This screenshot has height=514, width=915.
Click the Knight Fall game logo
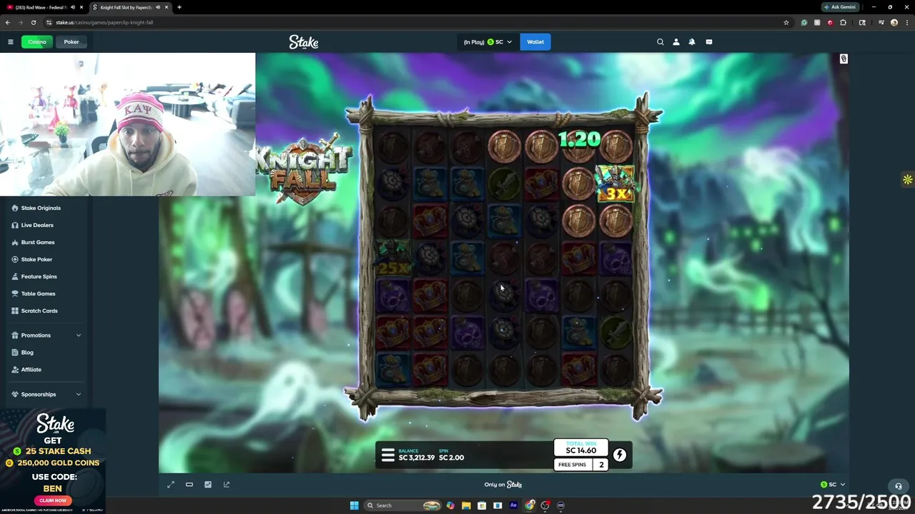[x=305, y=168]
